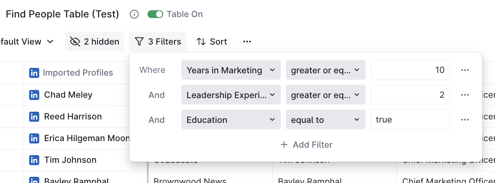495x183 pixels.
Task: Open more options for Leadership Experience filter
Action: (x=465, y=95)
